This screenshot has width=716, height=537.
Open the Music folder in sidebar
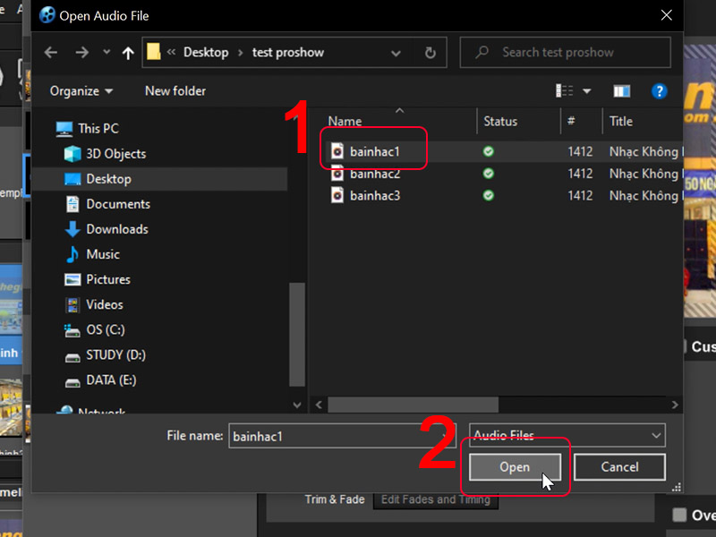tap(103, 254)
